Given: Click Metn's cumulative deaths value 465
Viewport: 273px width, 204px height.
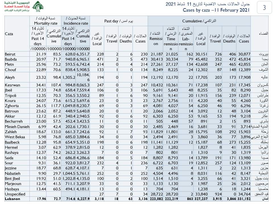Looking at the screenshot, I should 232,64.
